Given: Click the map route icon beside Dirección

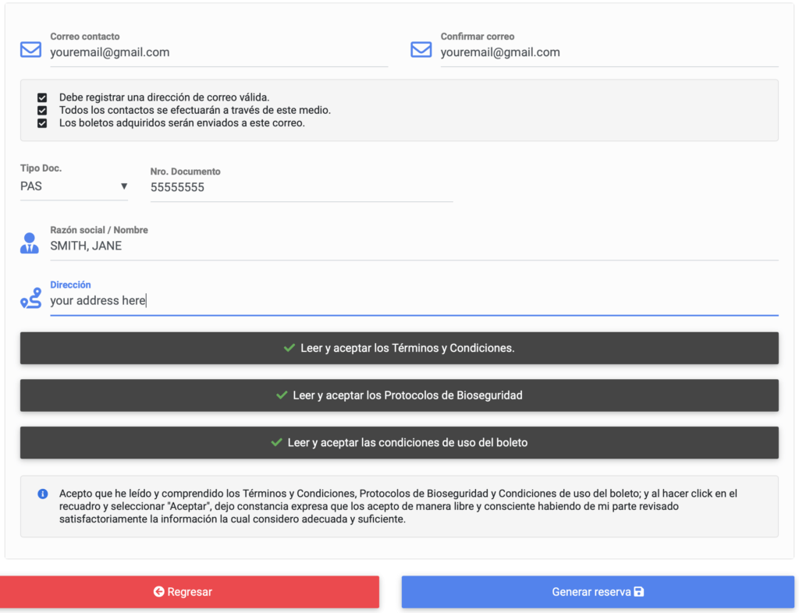Looking at the screenshot, I should tap(30, 298).
